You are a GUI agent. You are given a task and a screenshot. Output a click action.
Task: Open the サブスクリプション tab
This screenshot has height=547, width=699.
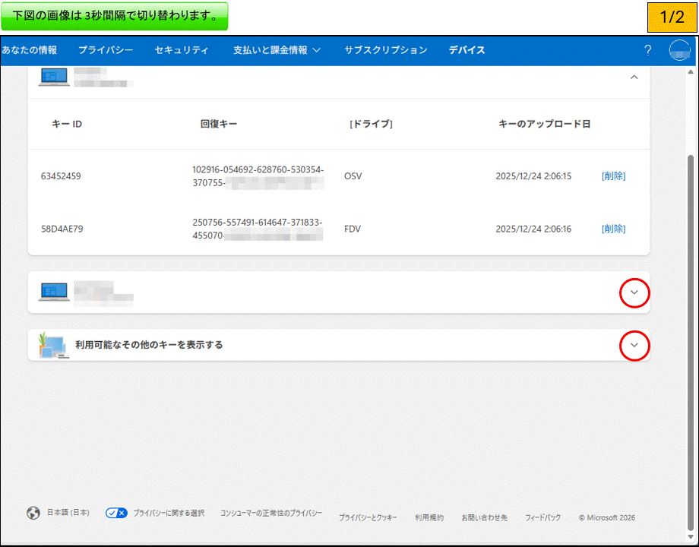point(386,50)
